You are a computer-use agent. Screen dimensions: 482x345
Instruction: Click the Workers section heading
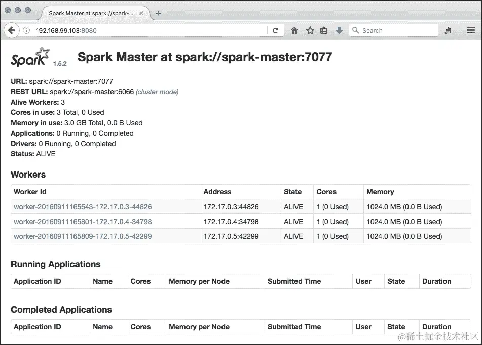(28, 174)
